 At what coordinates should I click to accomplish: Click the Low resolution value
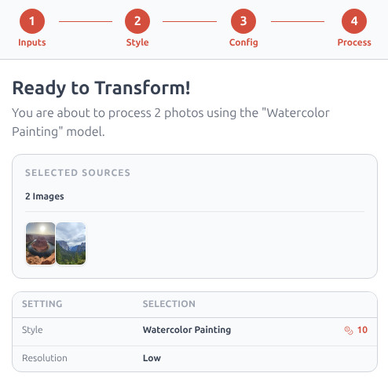point(152,358)
